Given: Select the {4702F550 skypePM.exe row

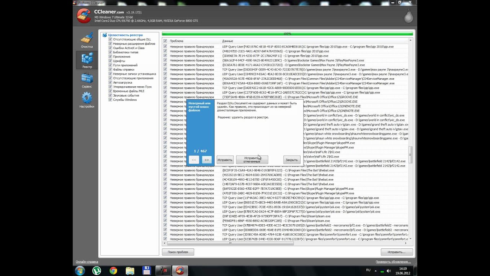Looking at the screenshot, I should pos(285,193).
